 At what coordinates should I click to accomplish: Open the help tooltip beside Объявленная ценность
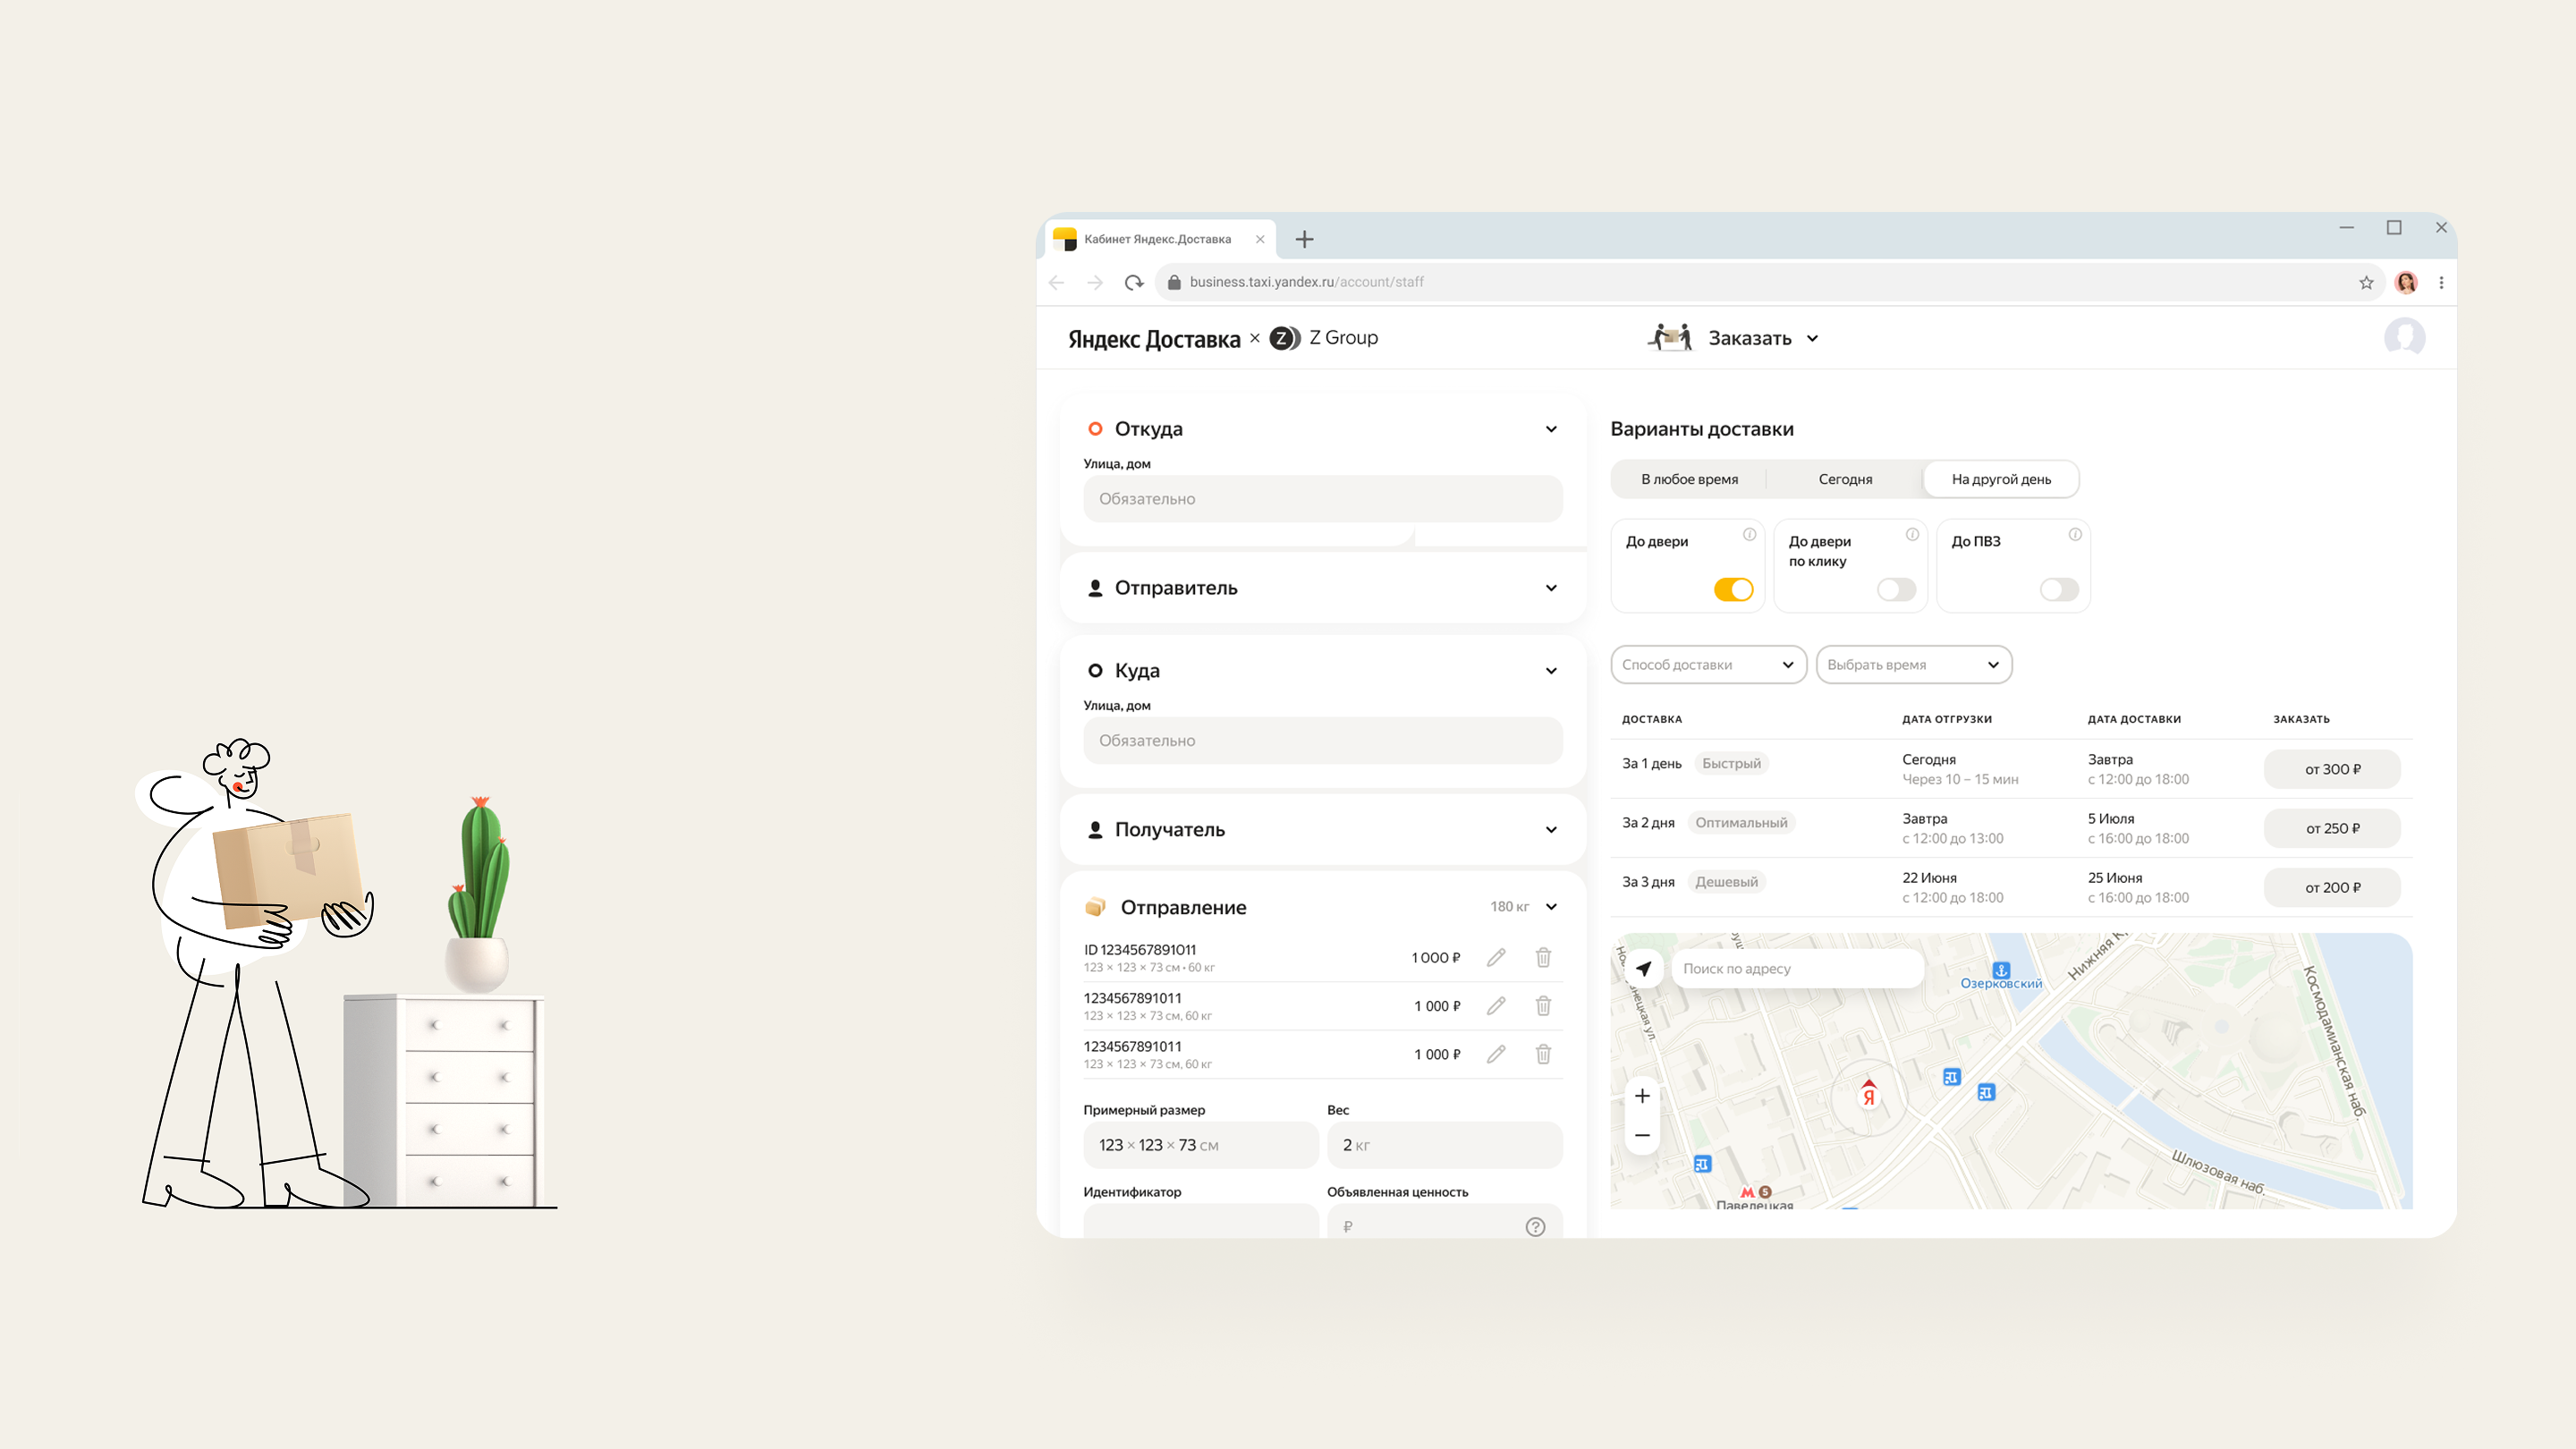point(1535,1226)
